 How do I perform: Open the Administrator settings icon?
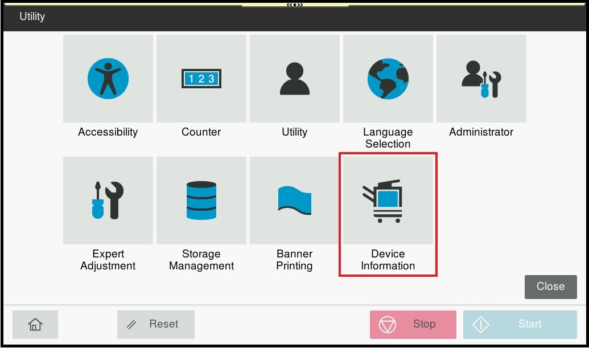[481, 79]
